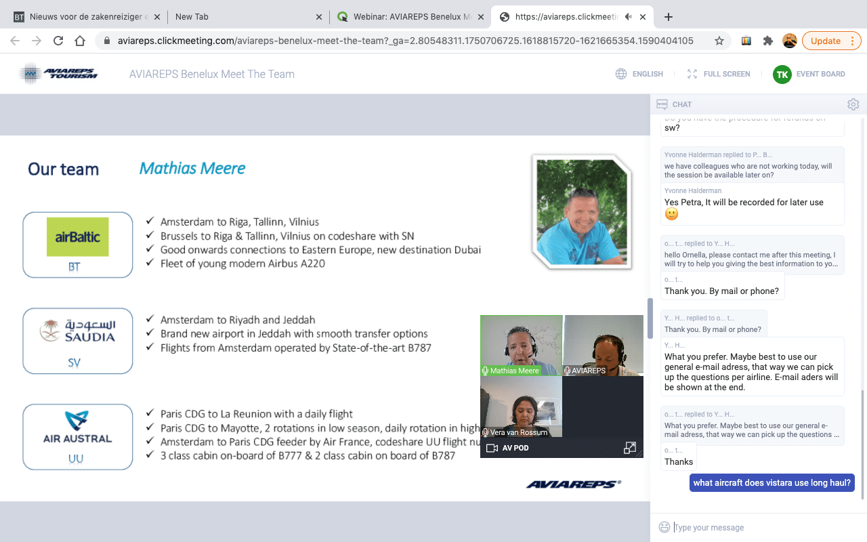This screenshot has height=542, width=867.
Task: Click message 'what aircraft does vistara use long haul?'
Action: pyautogui.click(x=771, y=483)
